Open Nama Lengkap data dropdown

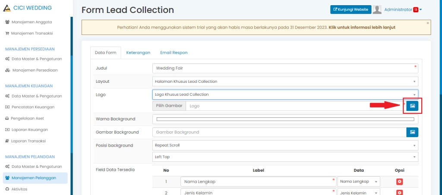click(x=359, y=182)
